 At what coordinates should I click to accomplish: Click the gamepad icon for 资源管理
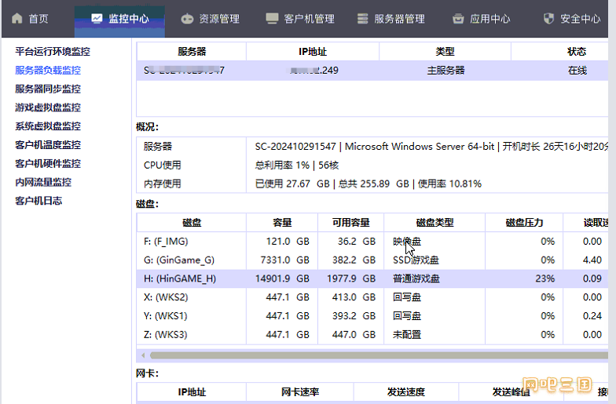pyautogui.click(x=187, y=19)
